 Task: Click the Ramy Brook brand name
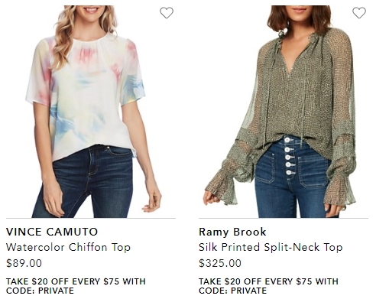pos(232,232)
